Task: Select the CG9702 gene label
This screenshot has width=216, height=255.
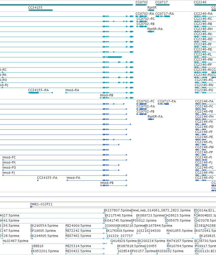Action: 142,2
